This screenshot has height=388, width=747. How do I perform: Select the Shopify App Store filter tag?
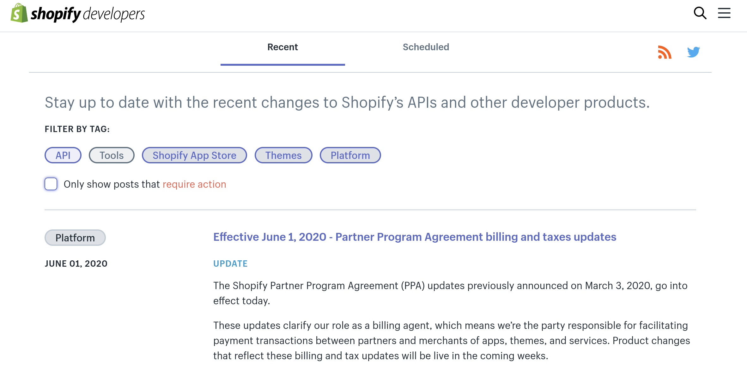pos(194,155)
